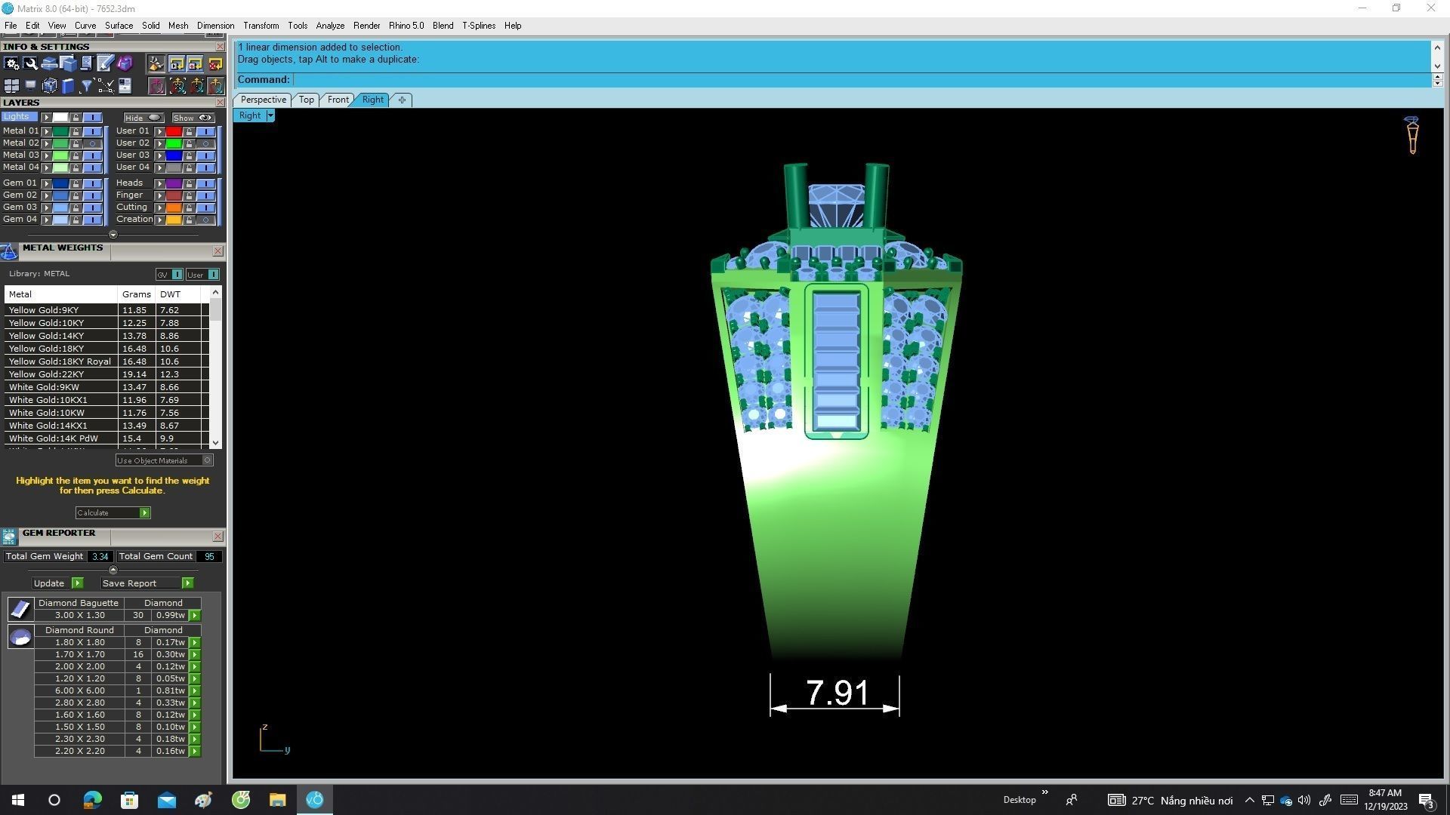Open the Analyze menu

[329, 26]
